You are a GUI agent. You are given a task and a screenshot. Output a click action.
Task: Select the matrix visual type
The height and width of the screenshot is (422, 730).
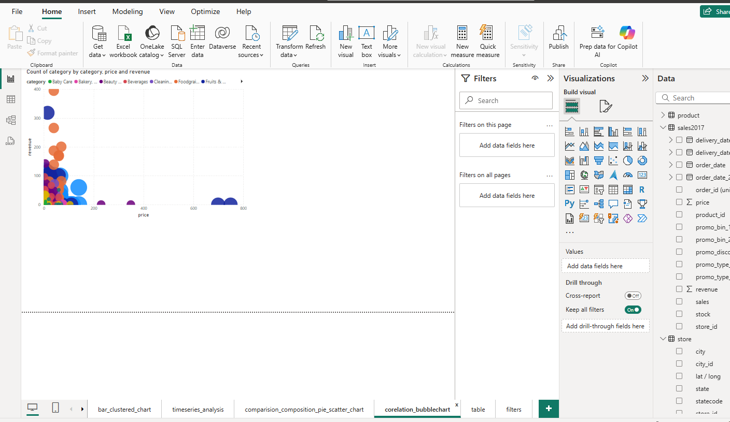[x=628, y=190]
